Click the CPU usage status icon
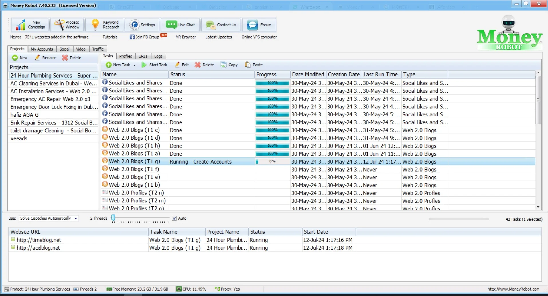 coord(179,289)
